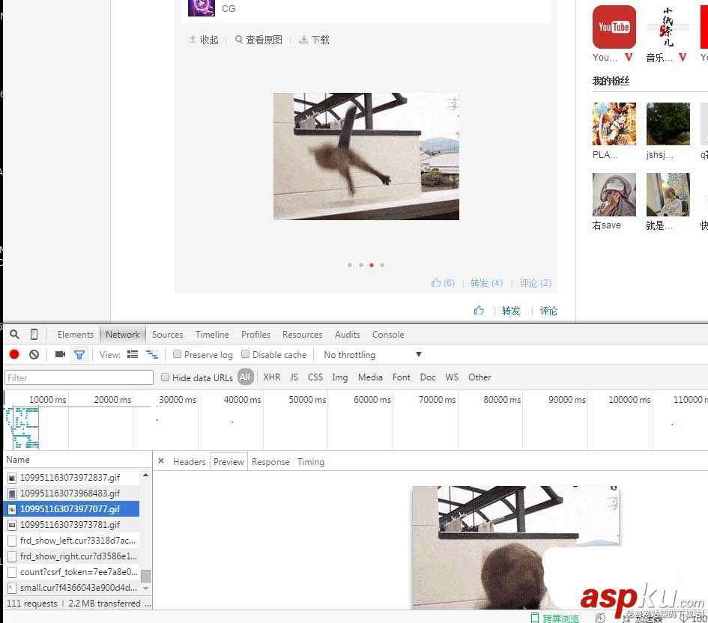Switch to large request rows view icon
The height and width of the screenshot is (623, 708).
(132, 354)
